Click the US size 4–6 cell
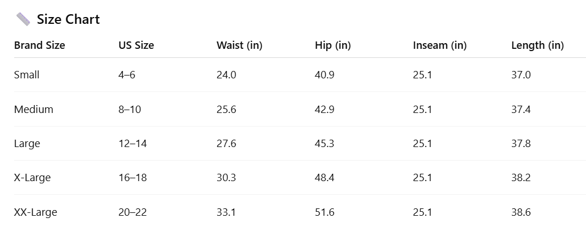The height and width of the screenshot is (243, 586). [x=127, y=75]
